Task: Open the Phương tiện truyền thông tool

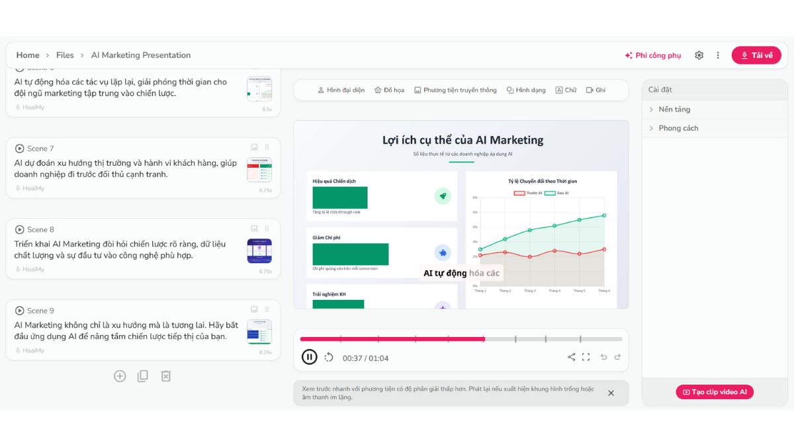Action: point(455,90)
